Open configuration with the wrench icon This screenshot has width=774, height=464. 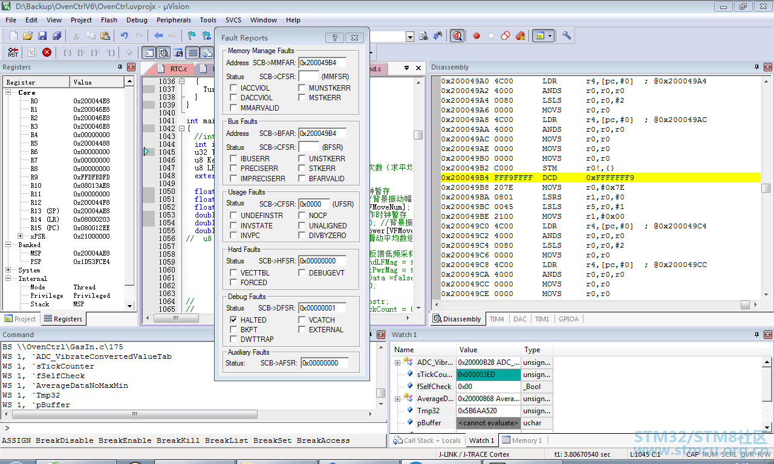pyautogui.click(x=567, y=36)
